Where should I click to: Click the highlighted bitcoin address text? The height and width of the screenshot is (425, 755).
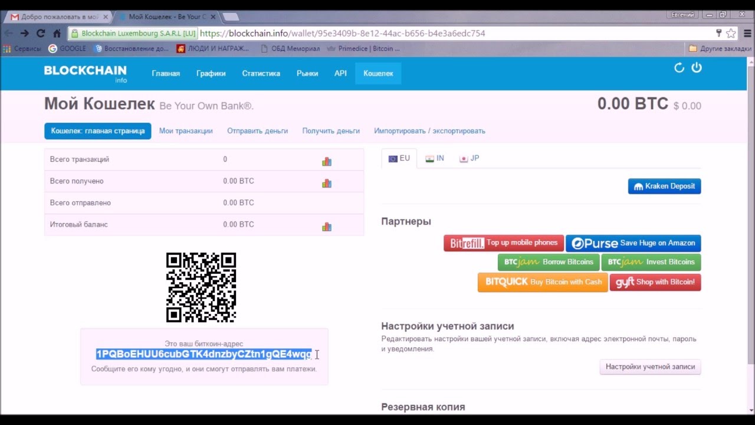coord(204,354)
